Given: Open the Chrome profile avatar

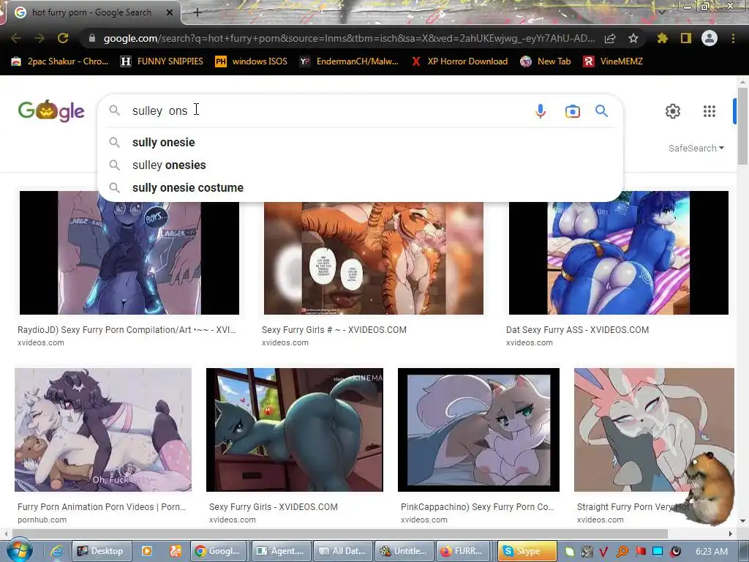Looking at the screenshot, I should click(x=710, y=38).
